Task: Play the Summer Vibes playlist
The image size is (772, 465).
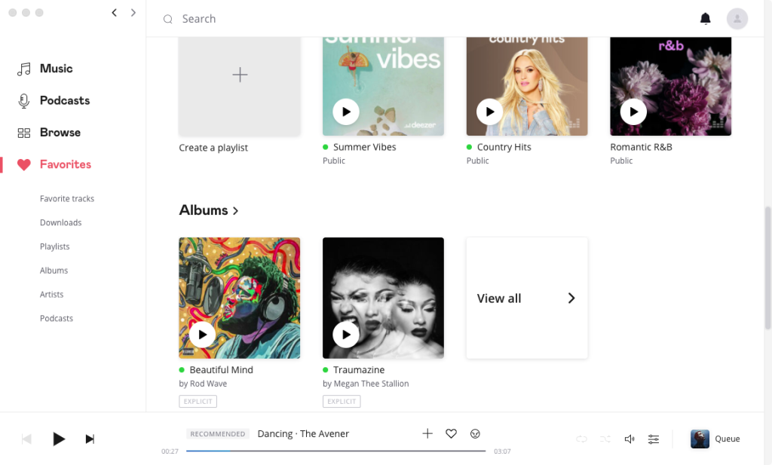Action: pyautogui.click(x=346, y=112)
